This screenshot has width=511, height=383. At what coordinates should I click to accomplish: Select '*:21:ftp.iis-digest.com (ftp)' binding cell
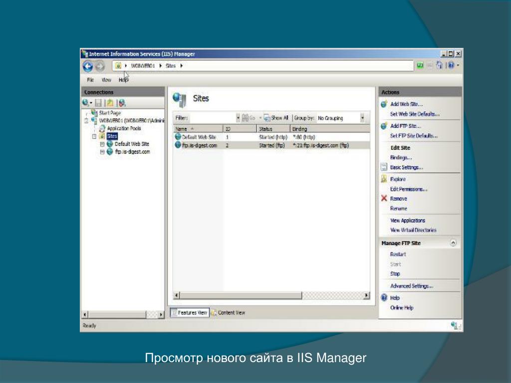tap(321, 145)
